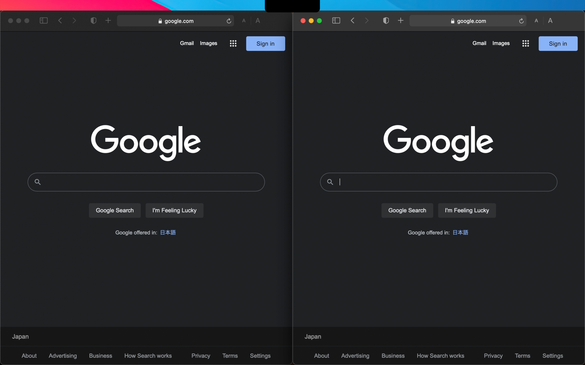Open Google apps grid in left window
This screenshot has width=585, height=365.
pyautogui.click(x=233, y=44)
